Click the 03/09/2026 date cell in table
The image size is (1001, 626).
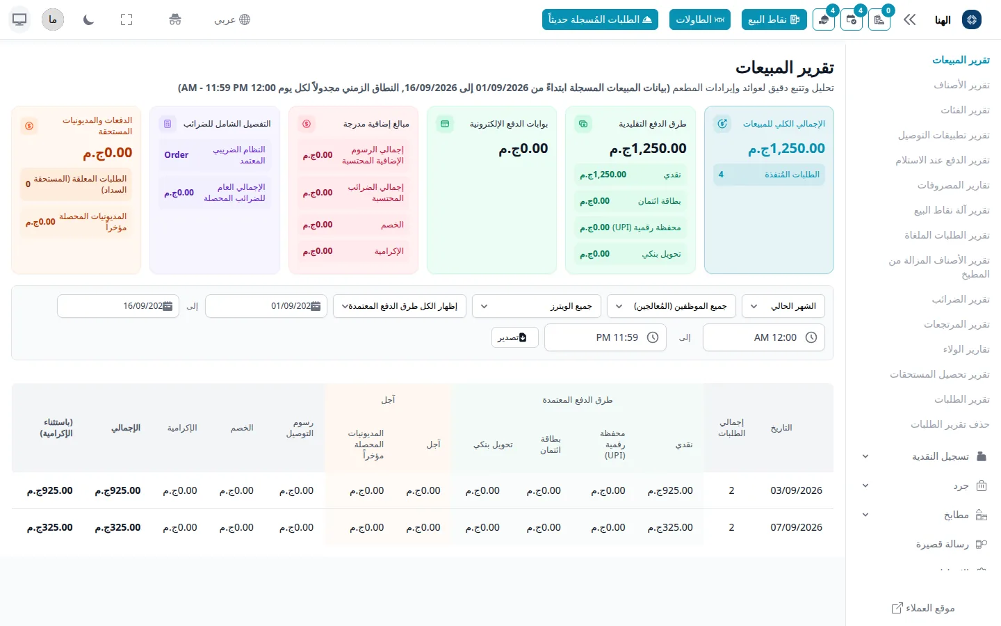(797, 490)
